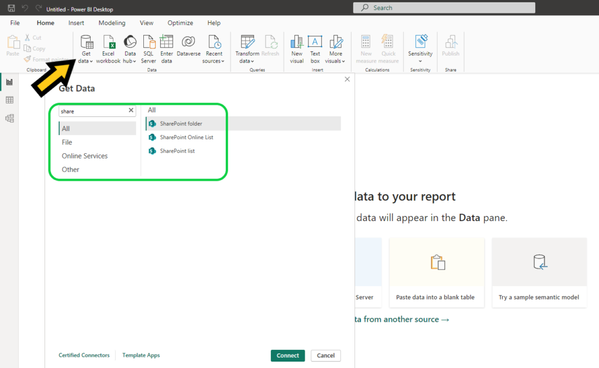Click the title bar Search box

(444, 8)
